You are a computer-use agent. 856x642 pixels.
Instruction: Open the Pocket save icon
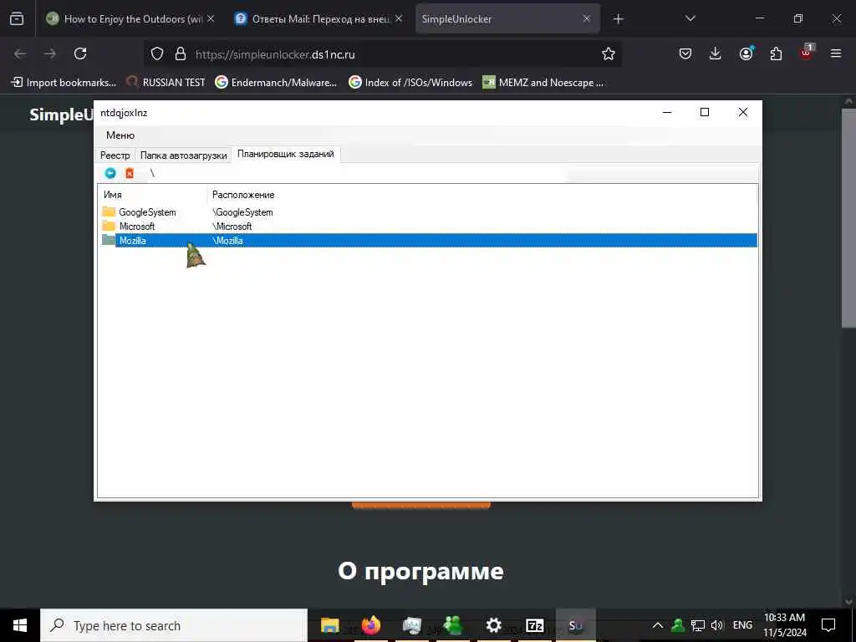point(685,53)
